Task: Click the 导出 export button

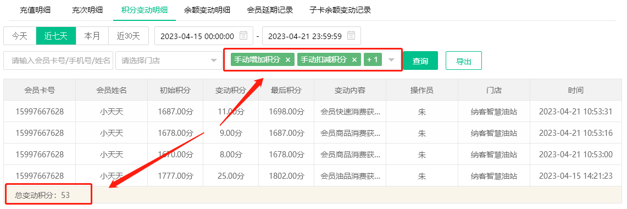Action: click(x=463, y=61)
